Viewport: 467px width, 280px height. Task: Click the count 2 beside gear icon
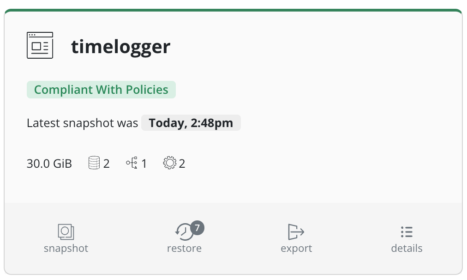coord(182,164)
